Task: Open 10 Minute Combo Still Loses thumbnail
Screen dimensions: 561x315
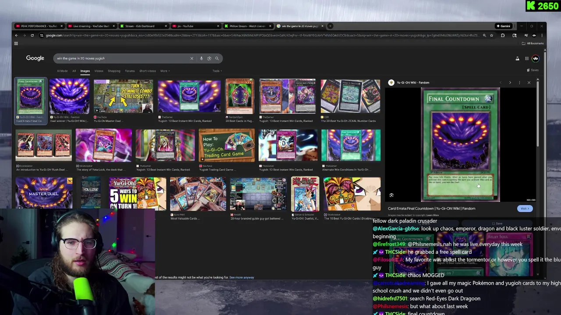Action: (123, 96)
